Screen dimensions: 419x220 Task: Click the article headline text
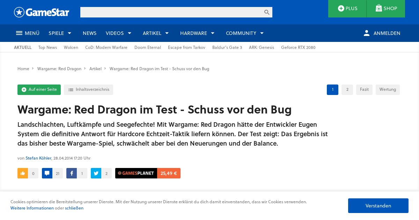click(x=154, y=110)
